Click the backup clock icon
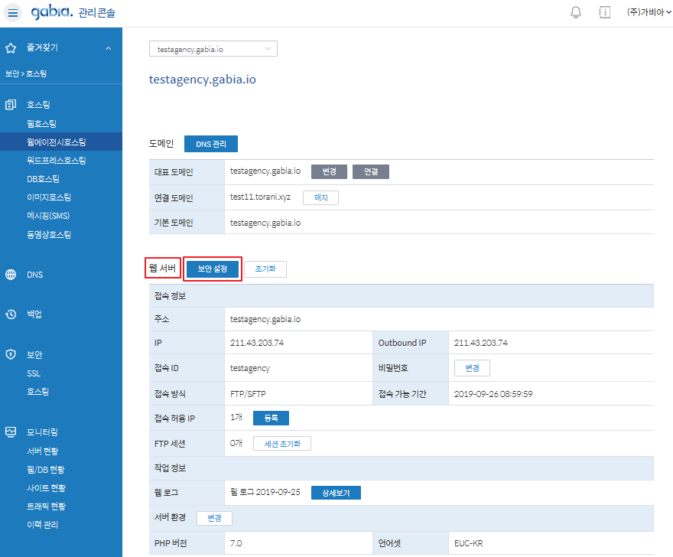Image resolution: width=673 pixels, height=557 pixels. 11,314
